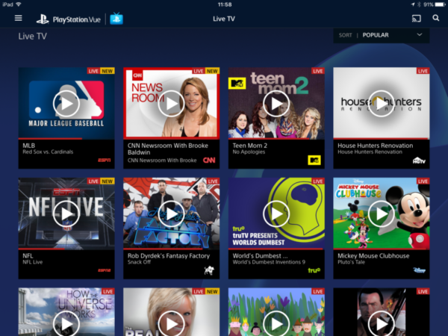Click the 'NFL Live' subtitle
Viewport: 448px width, 336px height.
[33, 262]
